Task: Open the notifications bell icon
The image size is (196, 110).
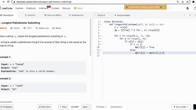Action: 187,8
